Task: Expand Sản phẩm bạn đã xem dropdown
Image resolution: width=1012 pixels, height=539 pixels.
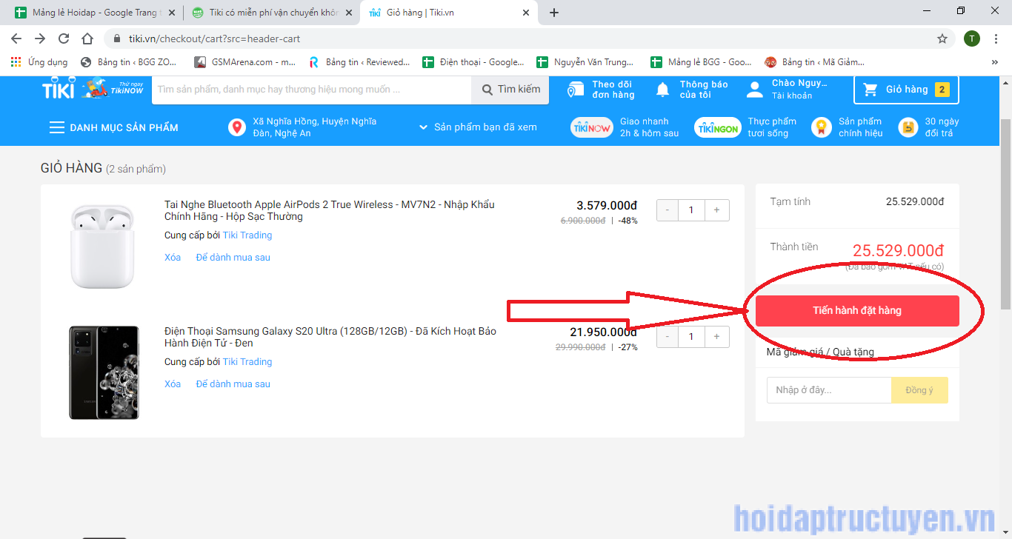Action: pos(478,127)
